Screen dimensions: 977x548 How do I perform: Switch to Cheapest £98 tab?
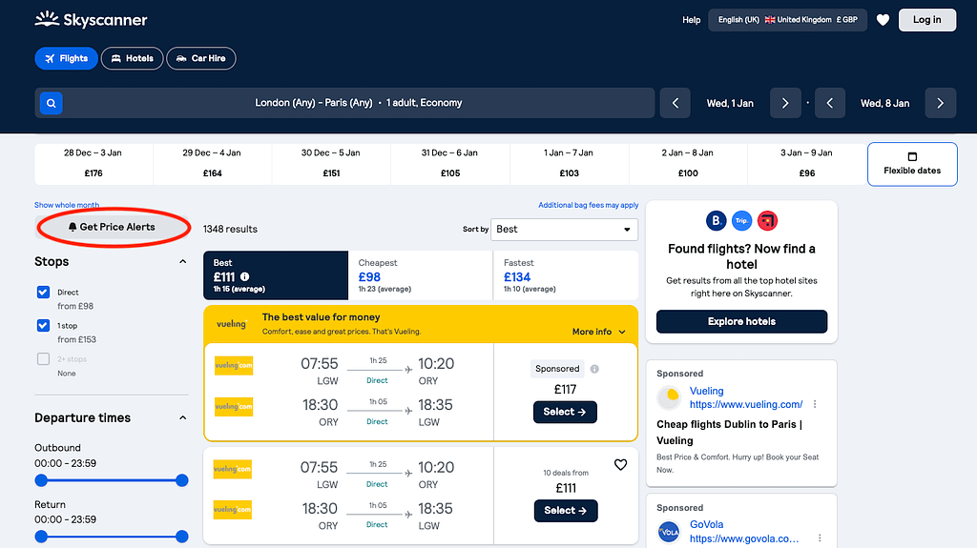pyautogui.click(x=421, y=275)
